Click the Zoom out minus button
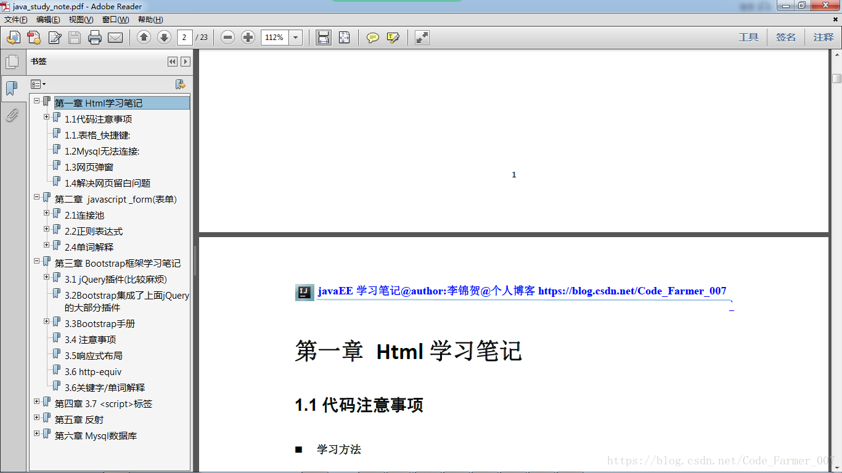 pyautogui.click(x=227, y=38)
